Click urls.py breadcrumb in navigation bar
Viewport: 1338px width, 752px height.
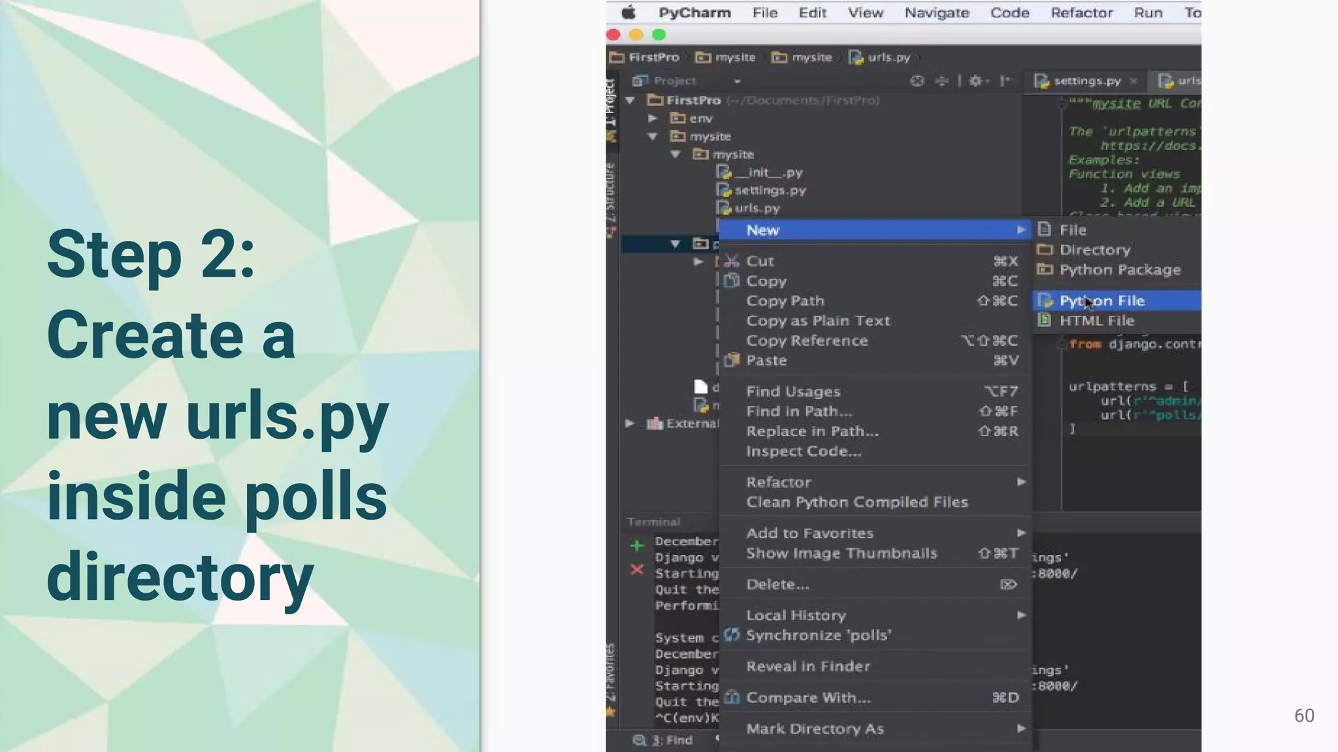pos(879,57)
